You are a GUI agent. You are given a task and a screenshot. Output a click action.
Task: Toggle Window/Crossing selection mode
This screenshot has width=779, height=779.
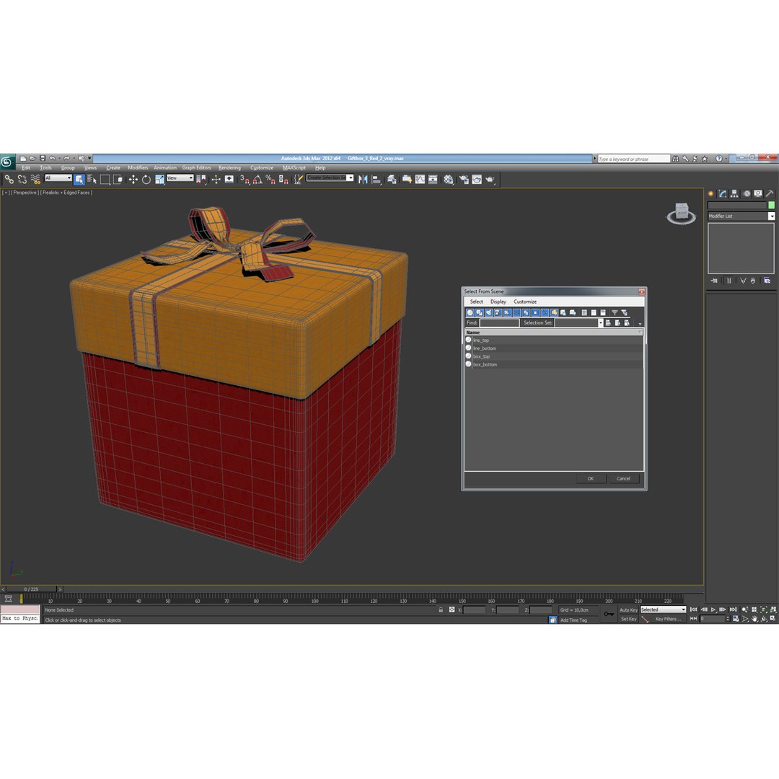pos(118,180)
